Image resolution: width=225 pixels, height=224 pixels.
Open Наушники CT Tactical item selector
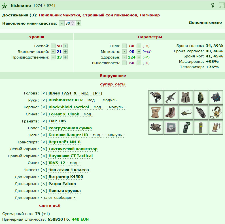coord(71,156)
